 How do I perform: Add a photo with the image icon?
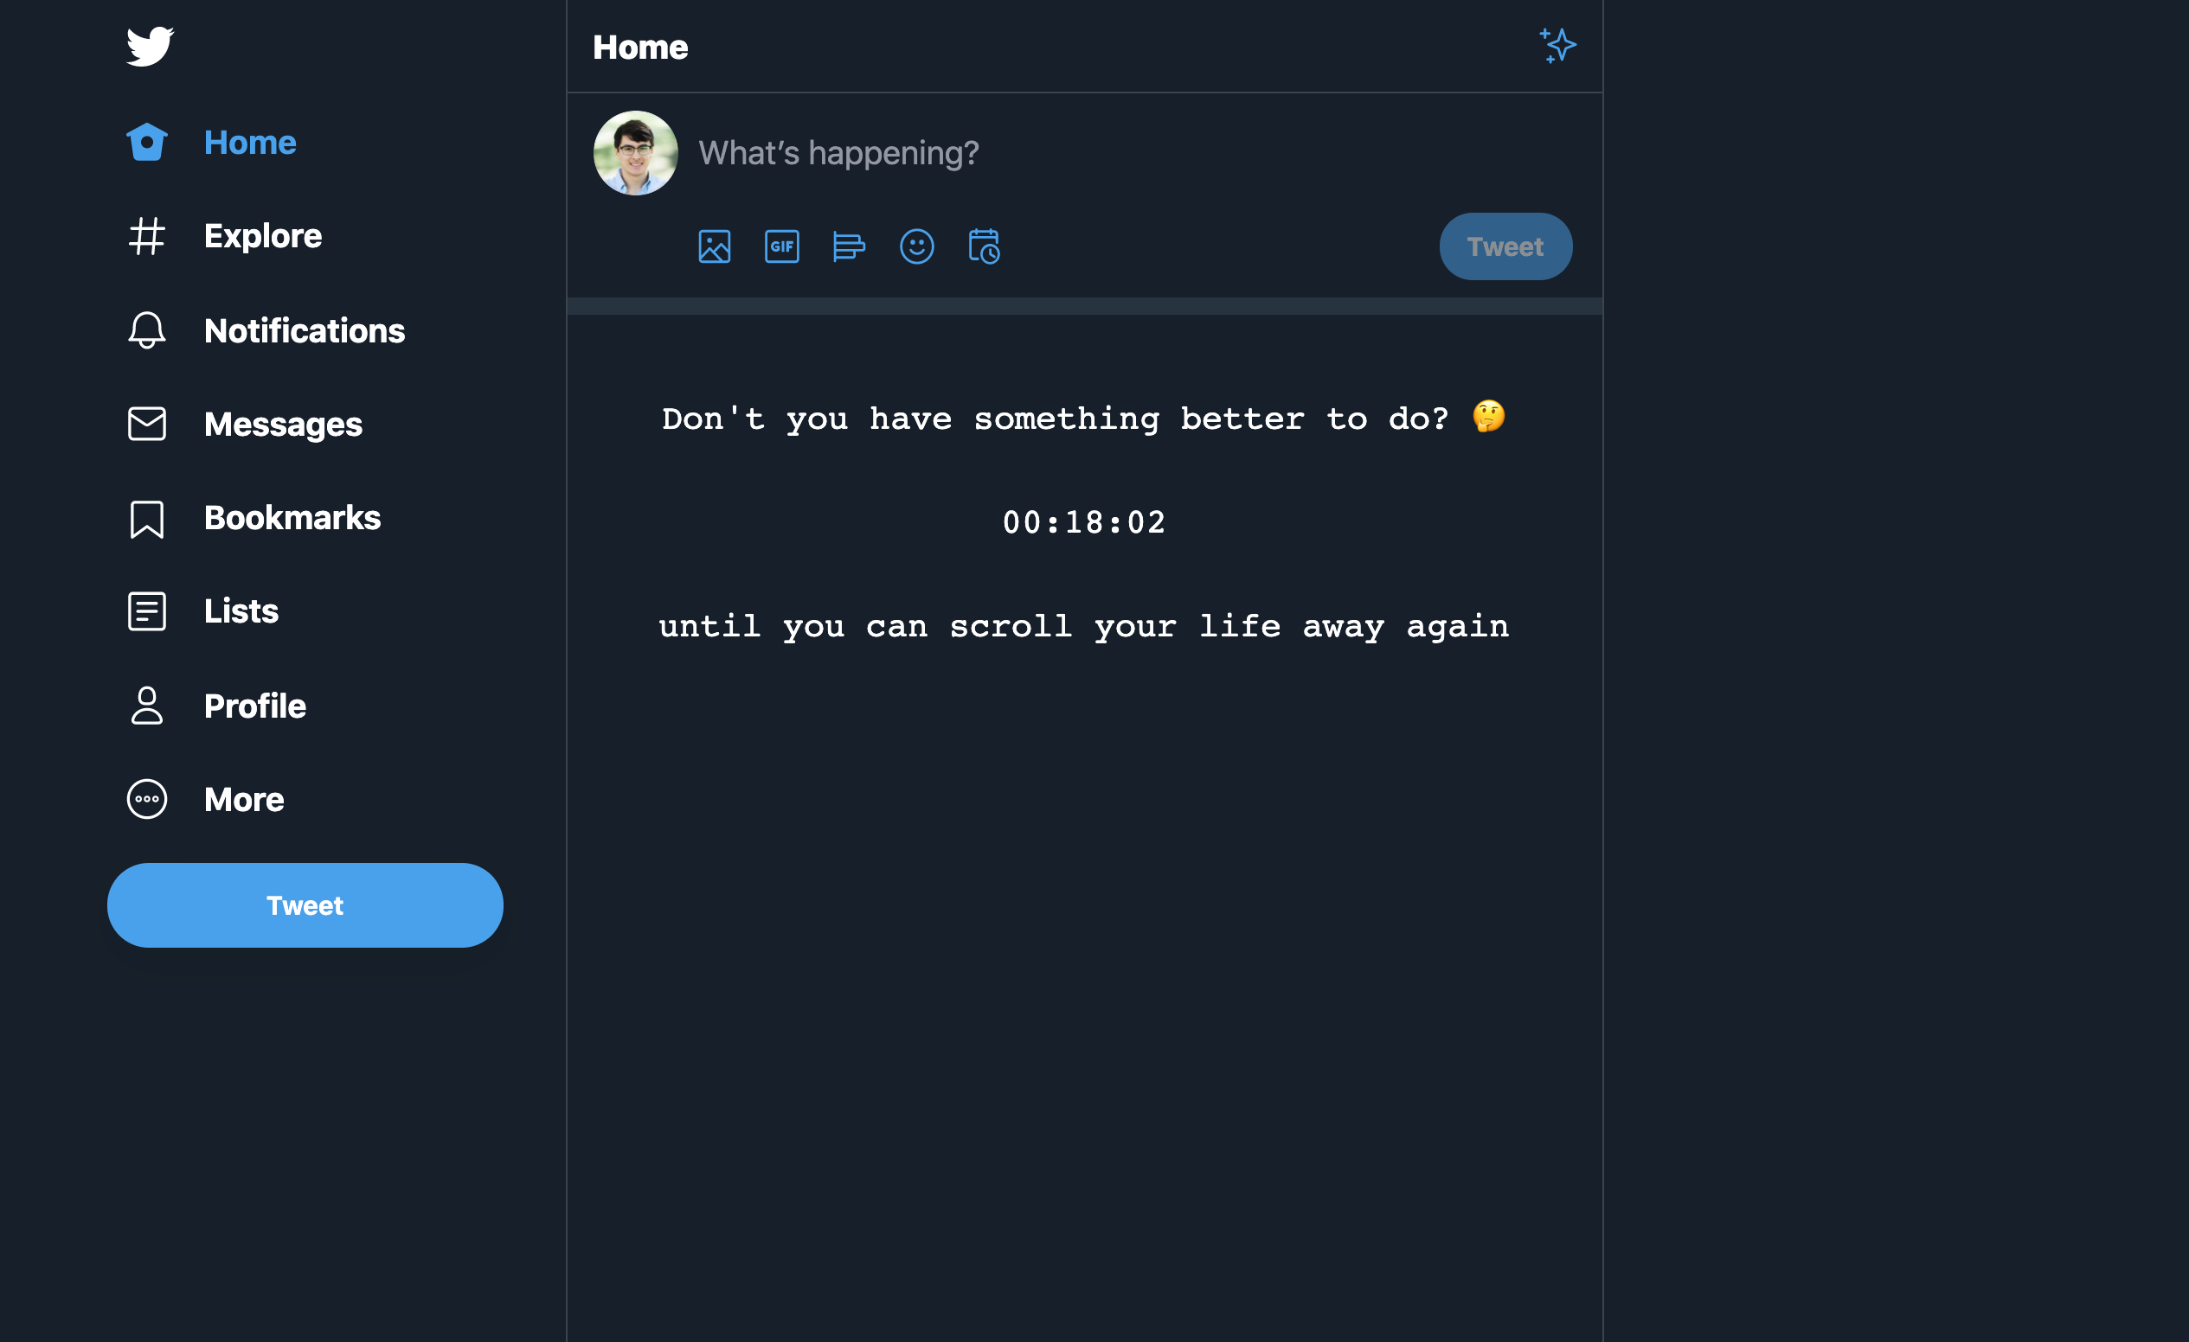715,246
